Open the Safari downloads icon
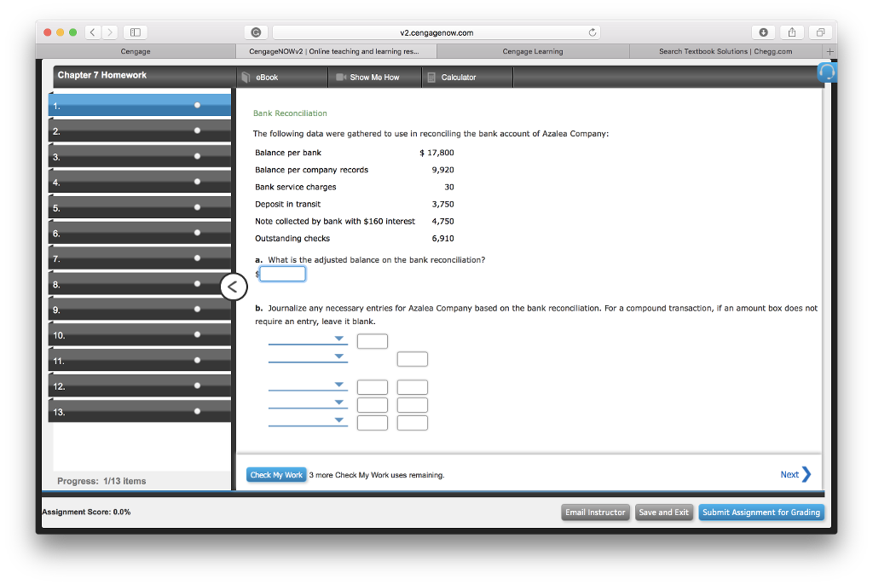 pos(763,32)
